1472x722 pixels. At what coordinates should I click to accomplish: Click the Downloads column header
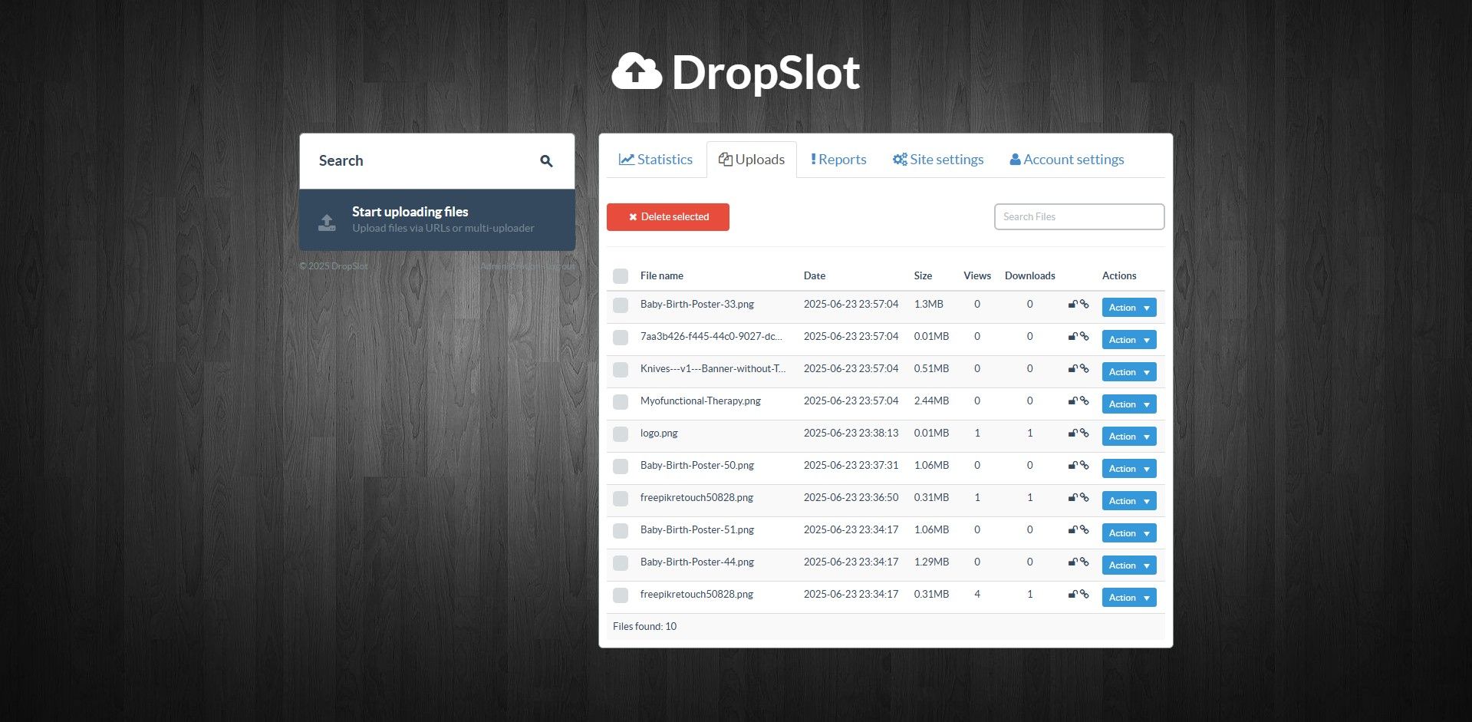pos(1030,276)
